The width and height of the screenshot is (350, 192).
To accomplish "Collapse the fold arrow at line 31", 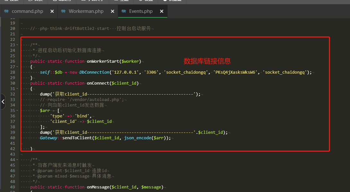I will (17, 88).
